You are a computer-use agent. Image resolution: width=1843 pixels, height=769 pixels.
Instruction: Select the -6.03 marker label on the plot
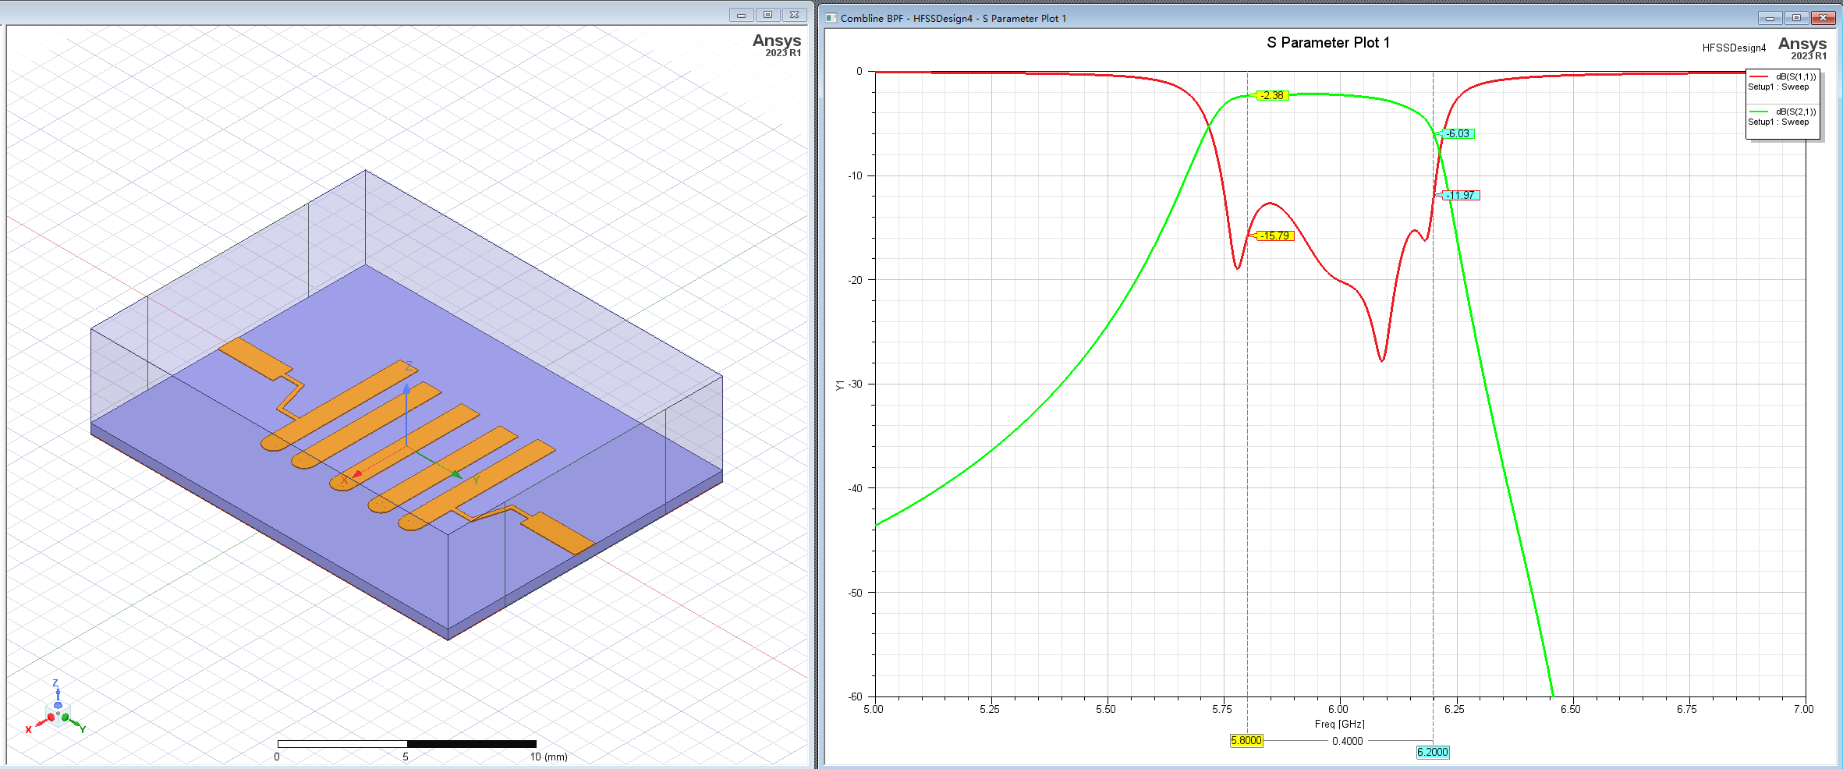[1458, 134]
